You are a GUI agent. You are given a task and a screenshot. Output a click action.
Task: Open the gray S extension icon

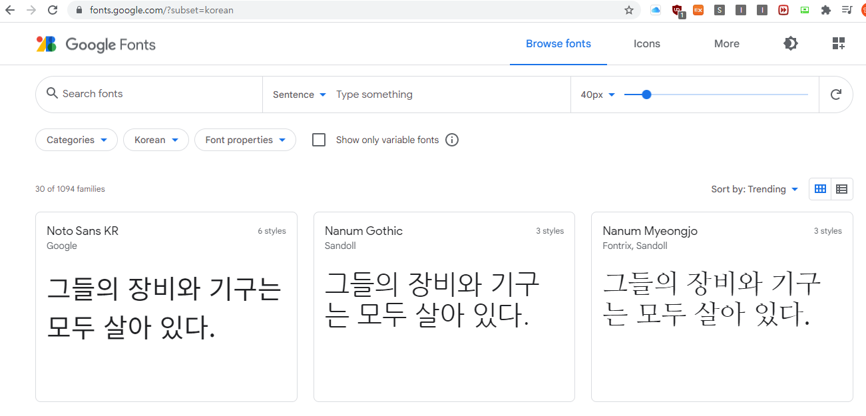pos(720,10)
